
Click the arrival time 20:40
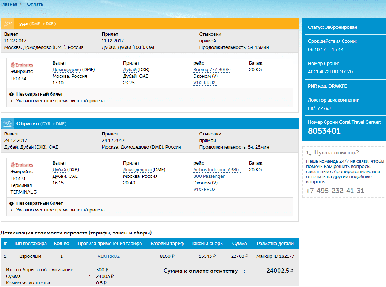click(x=129, y=183)
